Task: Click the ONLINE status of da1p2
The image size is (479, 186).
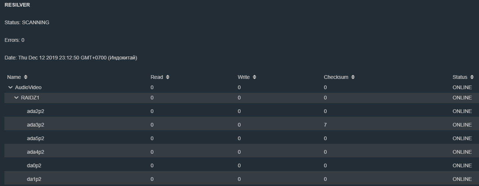Action: (x=462, y=179)
